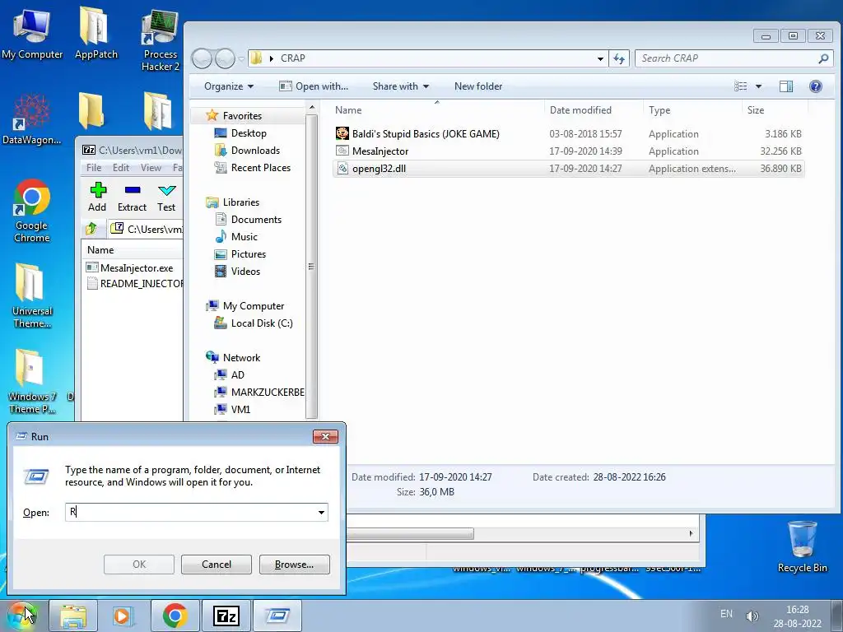The width and height of the screenshot is (843, 632).
Task: Open Windows 7 Theme P... folder
Action: (31, 381)
